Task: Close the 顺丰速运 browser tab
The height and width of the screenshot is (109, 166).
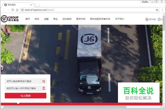Action: 31,5
